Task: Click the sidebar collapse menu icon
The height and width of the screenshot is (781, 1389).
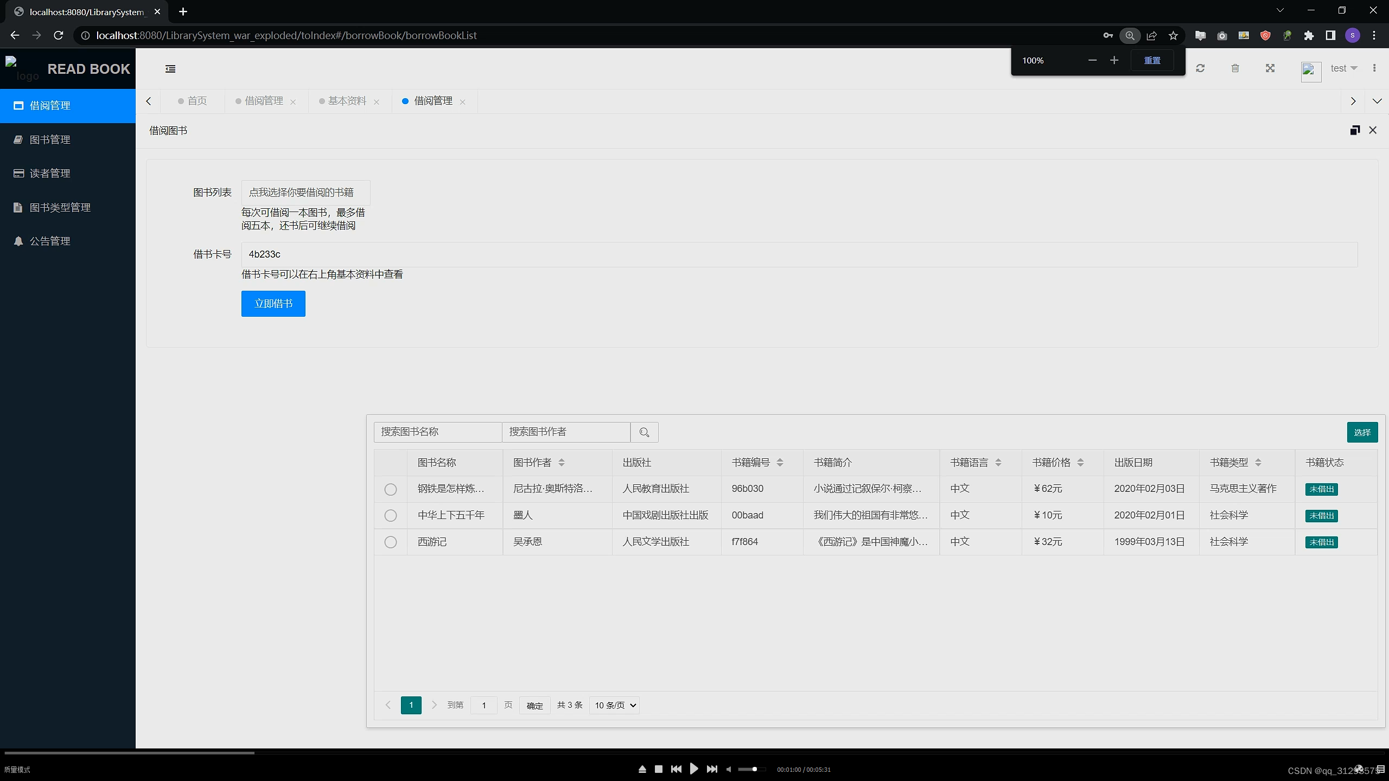Action: click(170, 69)
